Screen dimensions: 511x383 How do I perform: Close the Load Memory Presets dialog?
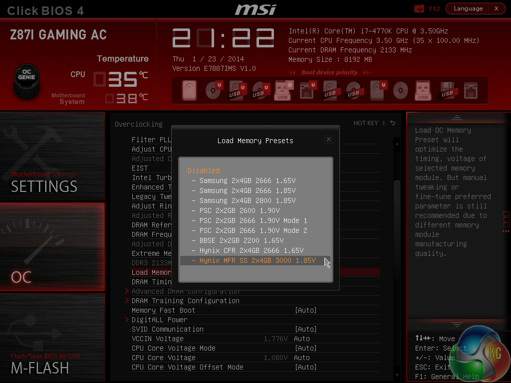[328, 140]
